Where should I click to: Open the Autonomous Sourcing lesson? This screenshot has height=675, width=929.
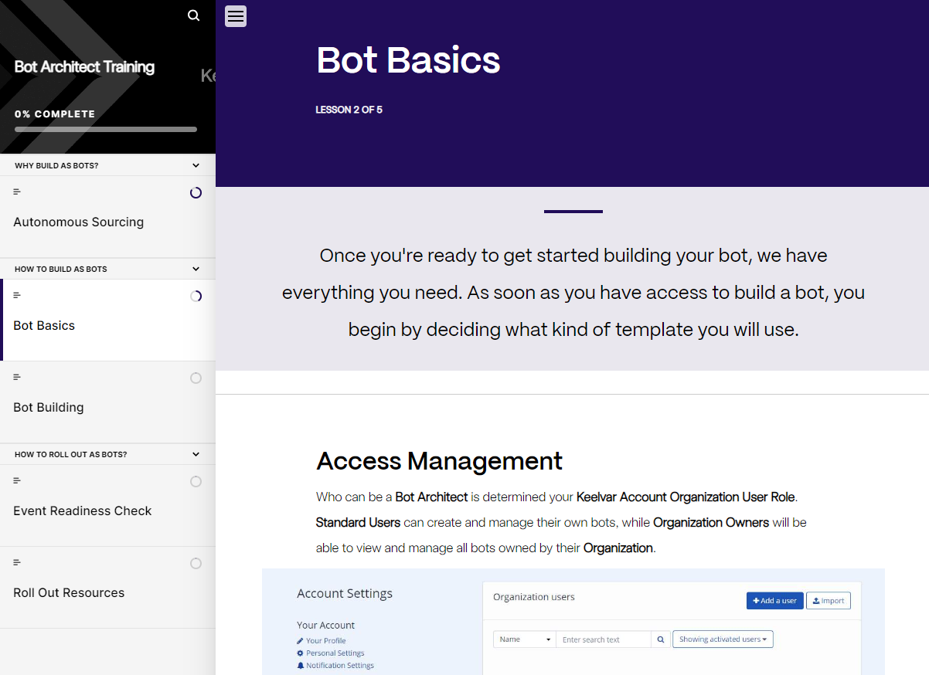(108, 217)
